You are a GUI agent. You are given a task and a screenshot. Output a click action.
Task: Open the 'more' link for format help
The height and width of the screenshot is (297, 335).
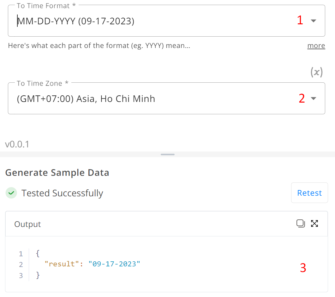click(316, 46)
